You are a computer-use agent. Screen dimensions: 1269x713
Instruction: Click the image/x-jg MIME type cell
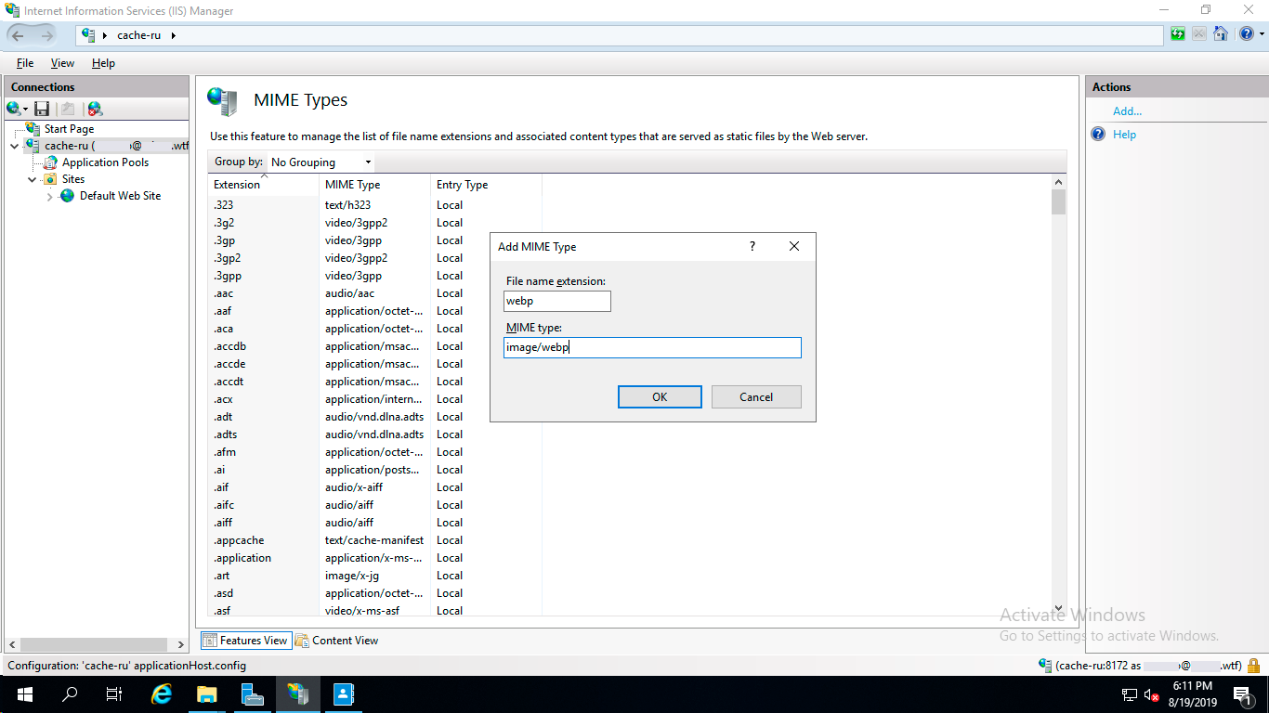click(x=352, y=576)
